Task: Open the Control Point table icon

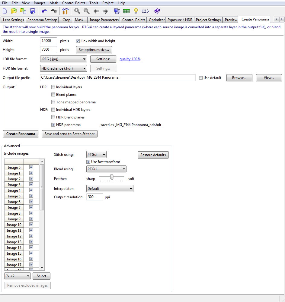Action: point(126,11)
